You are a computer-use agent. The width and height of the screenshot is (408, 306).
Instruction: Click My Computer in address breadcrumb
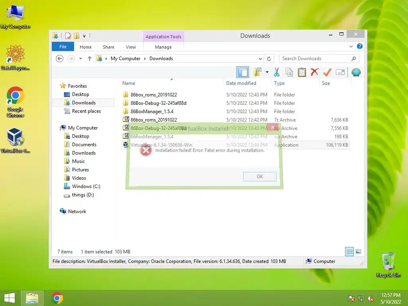[x=126, y=59]
